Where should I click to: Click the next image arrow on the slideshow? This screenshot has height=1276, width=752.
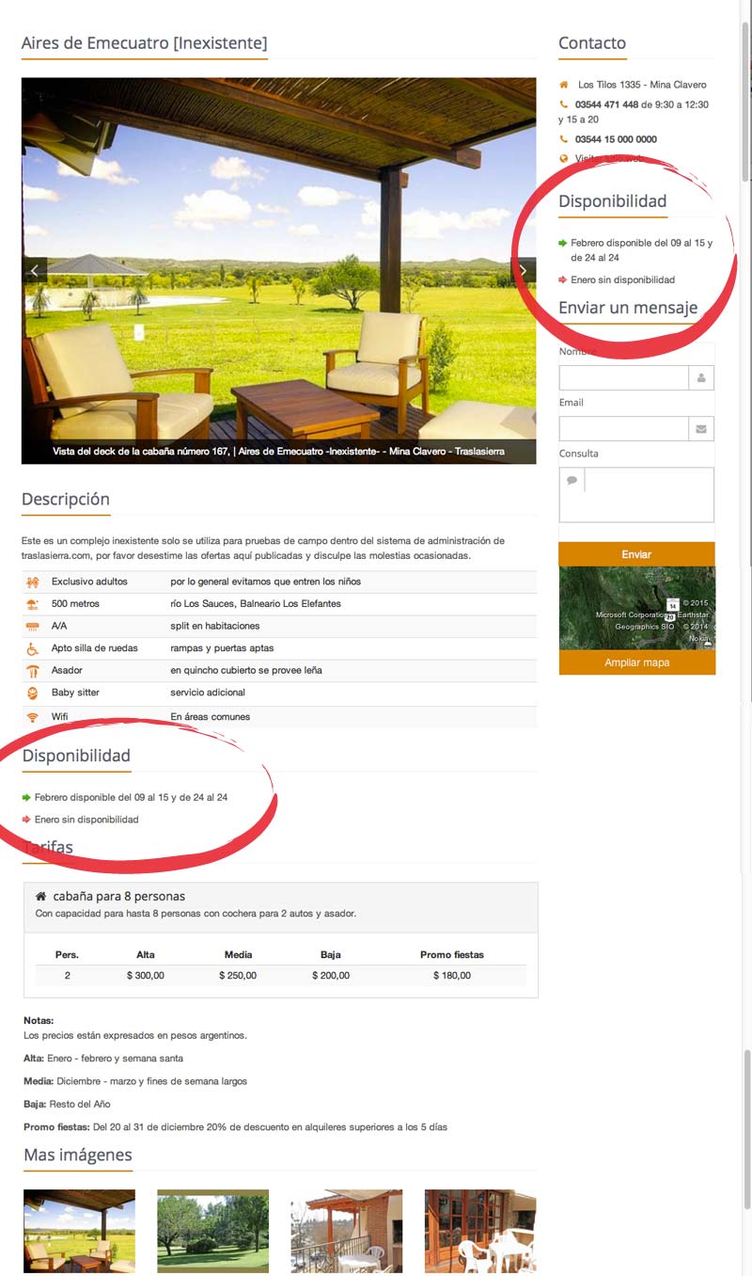pyautogui.click(x=523, y=271)
